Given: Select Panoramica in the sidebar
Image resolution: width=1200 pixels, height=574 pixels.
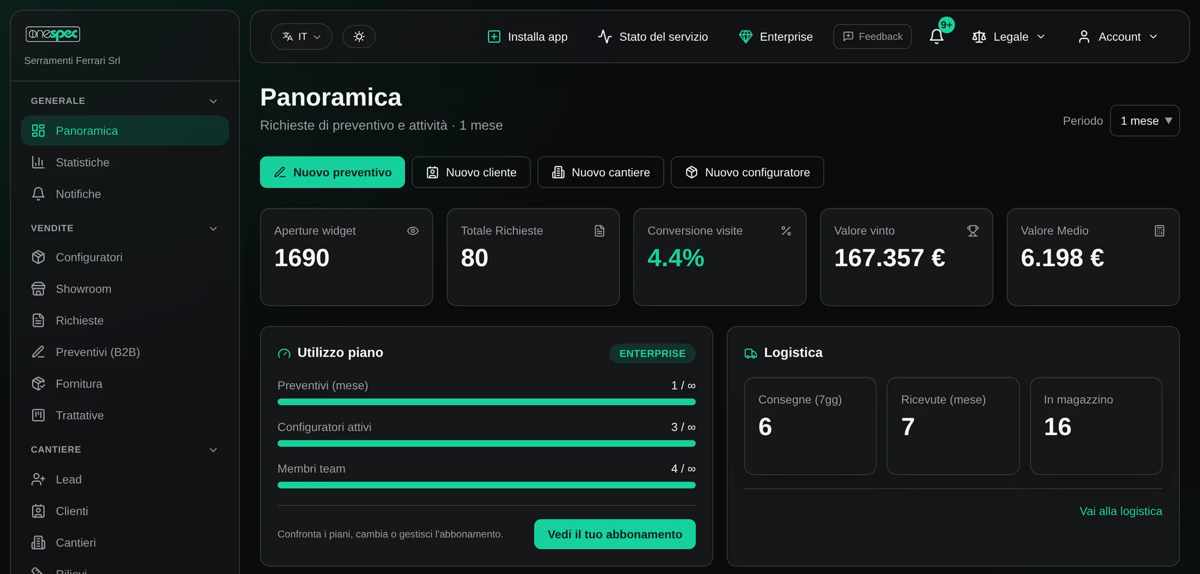Looking at the screenshot, I should pos(125,131).
